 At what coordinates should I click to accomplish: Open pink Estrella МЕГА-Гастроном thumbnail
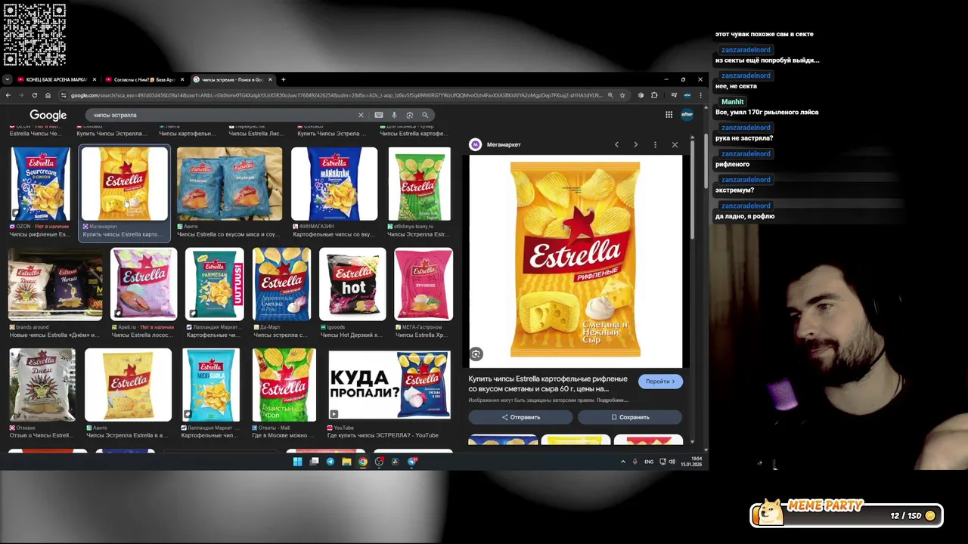coord(423,284)
